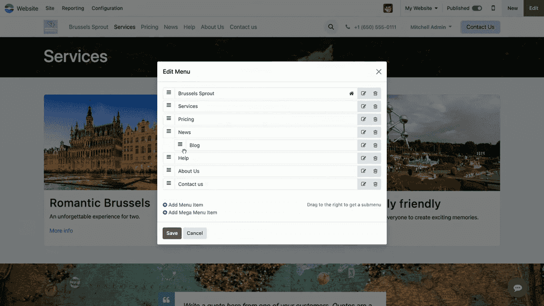Close the Edit Menu dialog

[x=379, y=72]
